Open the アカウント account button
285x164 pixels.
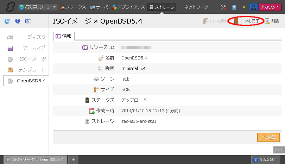pos(270,7)
